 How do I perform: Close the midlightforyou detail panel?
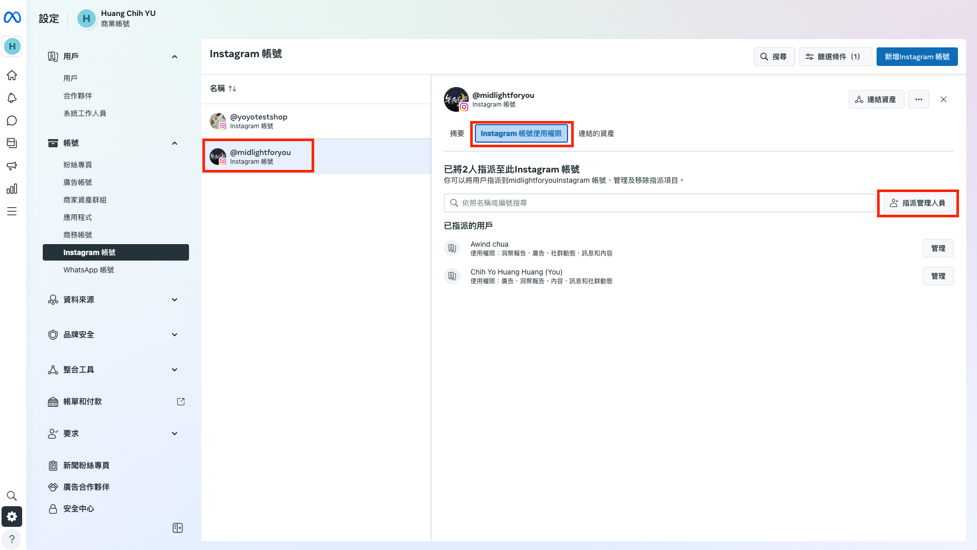point(944,99)
